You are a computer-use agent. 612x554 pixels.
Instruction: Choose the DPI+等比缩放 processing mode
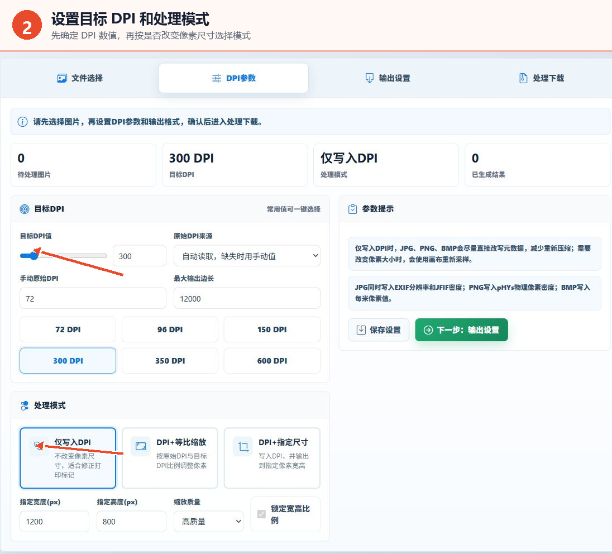(170, 458)
